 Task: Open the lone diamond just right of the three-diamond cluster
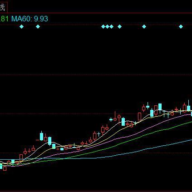pyautogui.click(x=119, y=27)
